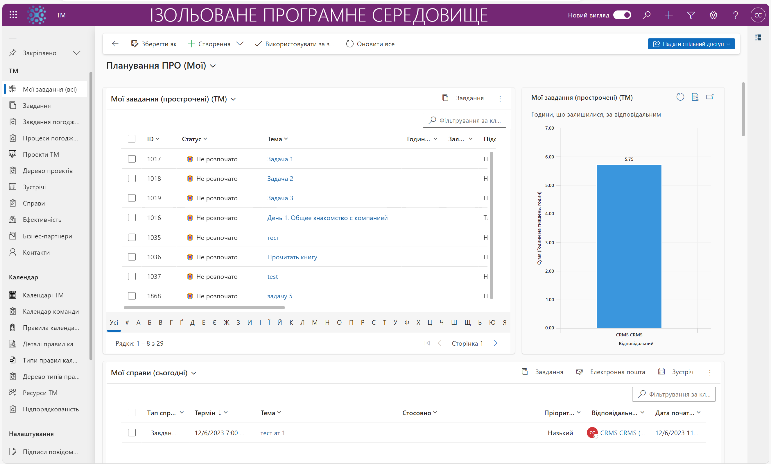This screenshot has width=771, height=464.
Task: Open the settings gear icon
Action: tap(713, 15)
